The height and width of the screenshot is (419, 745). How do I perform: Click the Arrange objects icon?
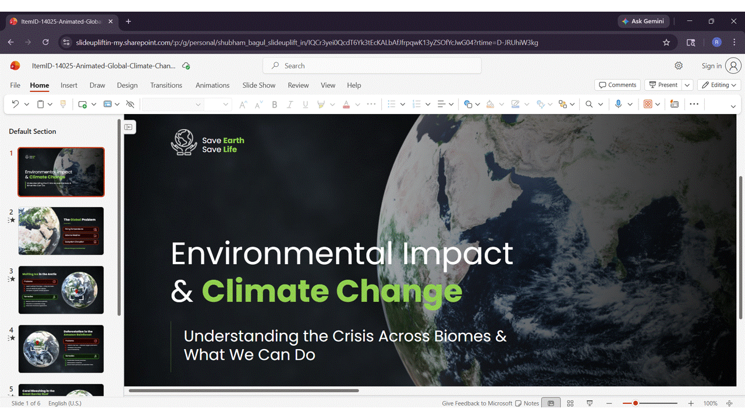[562, 104]
